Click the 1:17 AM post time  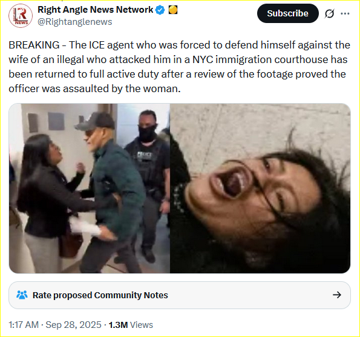tap(24, 325)
